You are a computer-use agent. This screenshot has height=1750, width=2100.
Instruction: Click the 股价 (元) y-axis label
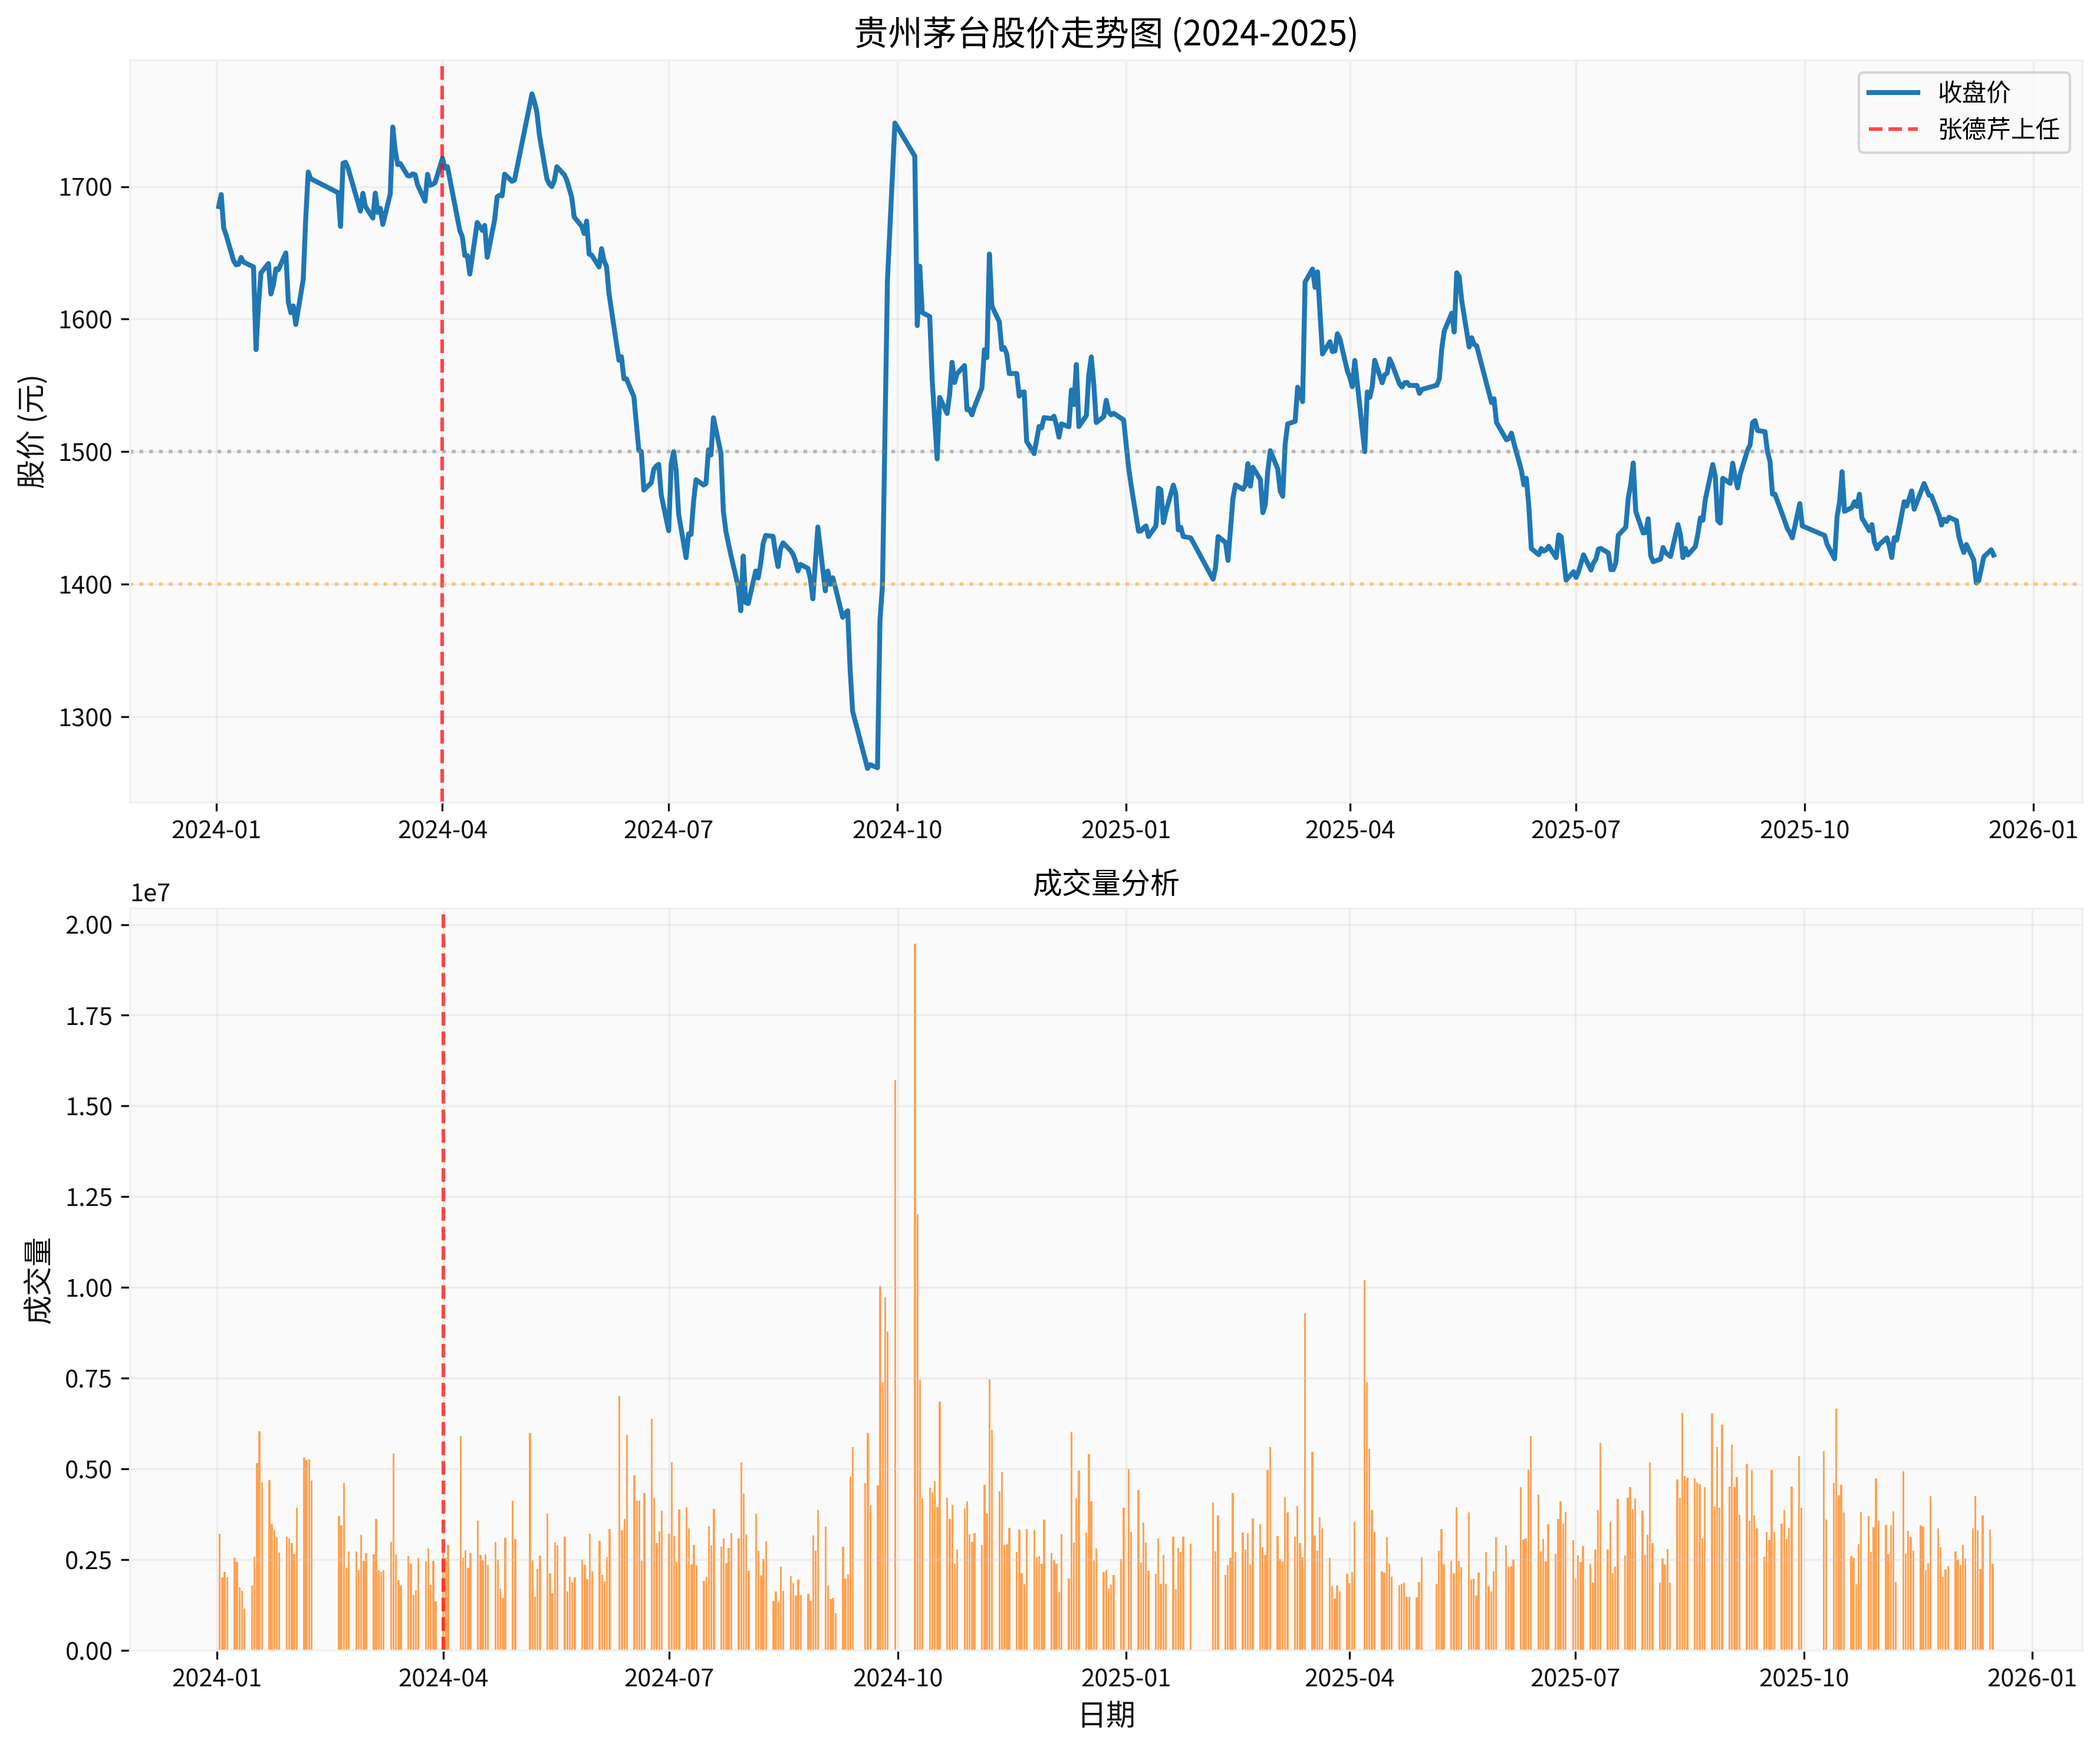(32, 431)
